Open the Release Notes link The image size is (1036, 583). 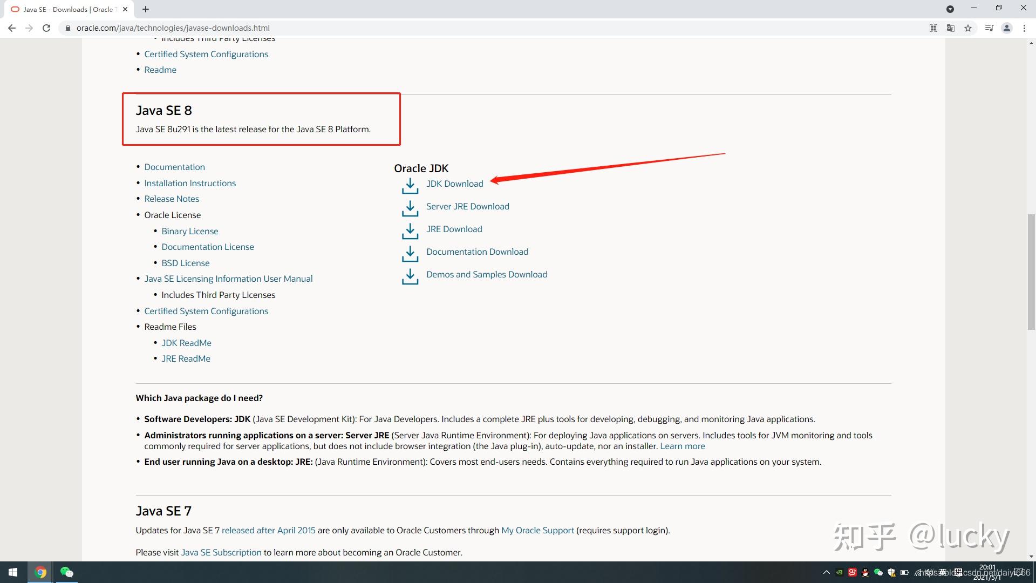click(x=172, y=199)
